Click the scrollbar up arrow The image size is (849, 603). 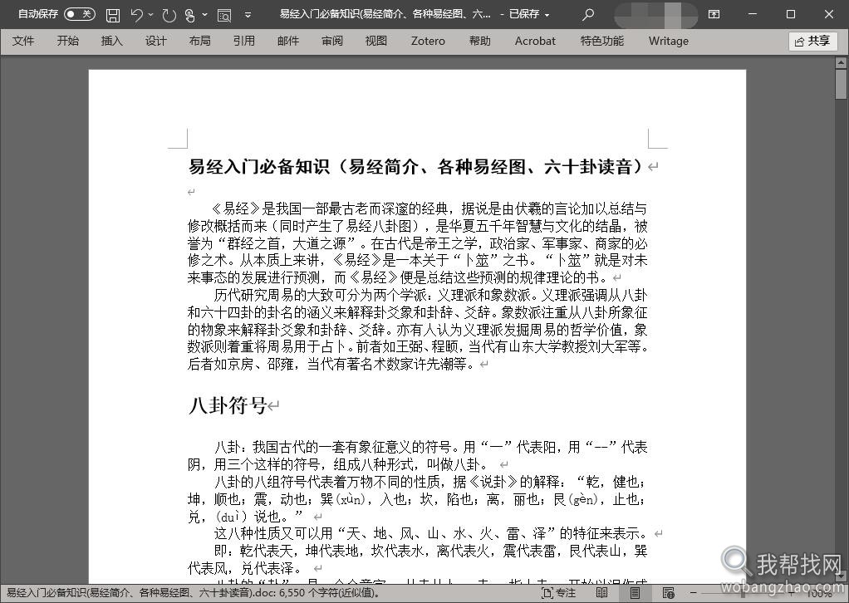pyautogui.click(x=841, y=62)
